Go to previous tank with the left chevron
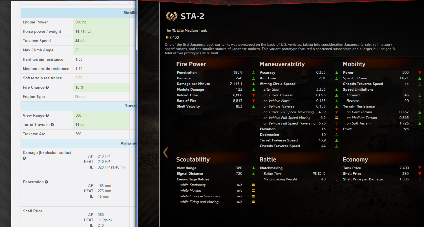 (165, 152)
